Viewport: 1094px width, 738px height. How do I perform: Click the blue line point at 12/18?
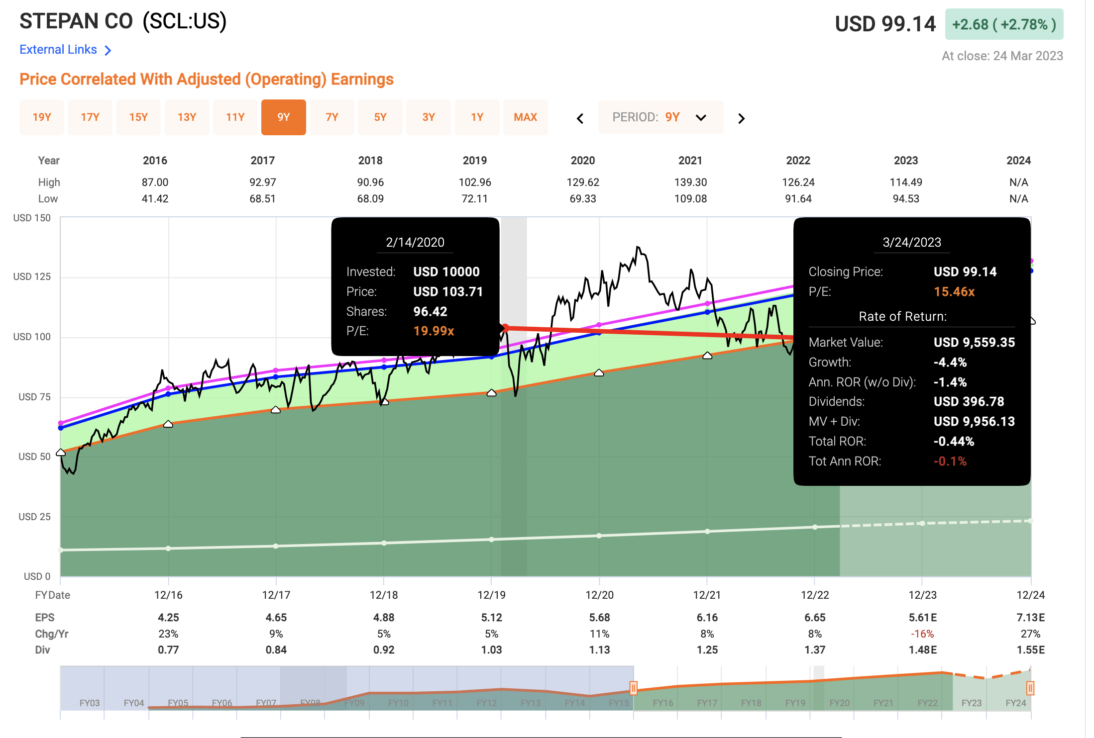384,367
